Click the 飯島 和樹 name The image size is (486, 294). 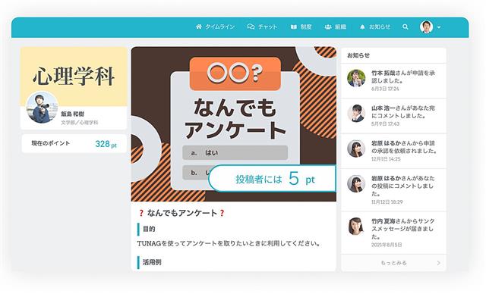[73, 114]
